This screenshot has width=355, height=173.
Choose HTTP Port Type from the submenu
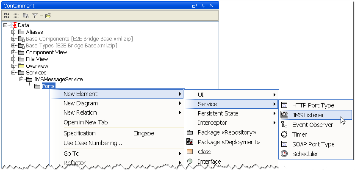coord(313,105)
